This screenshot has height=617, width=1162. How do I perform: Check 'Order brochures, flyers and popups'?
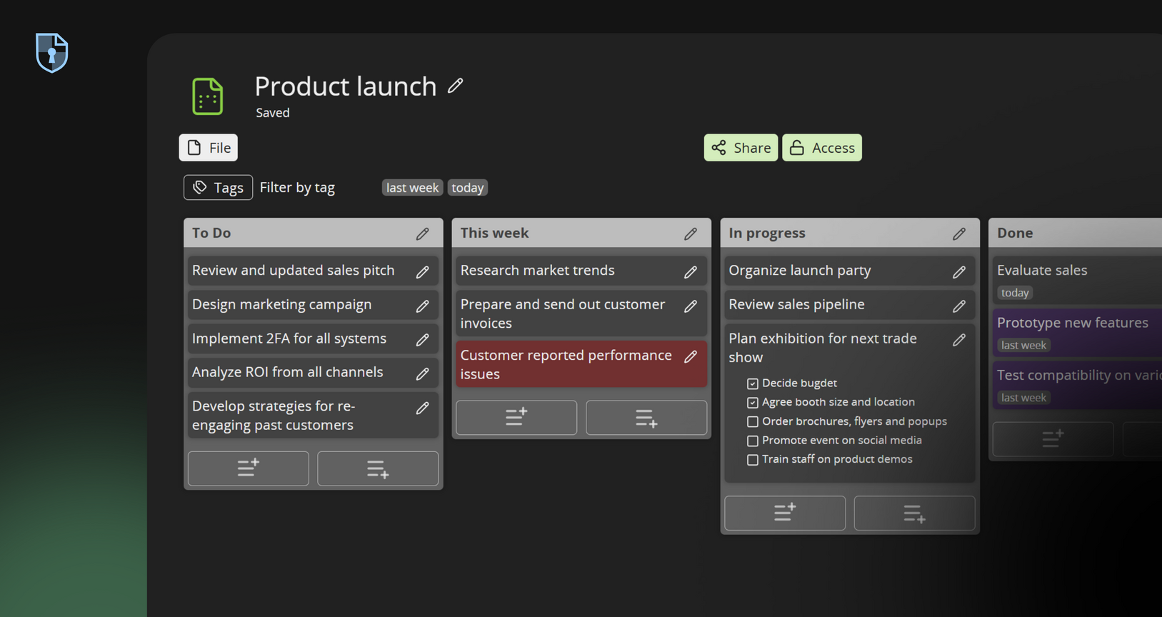(752, 421)
